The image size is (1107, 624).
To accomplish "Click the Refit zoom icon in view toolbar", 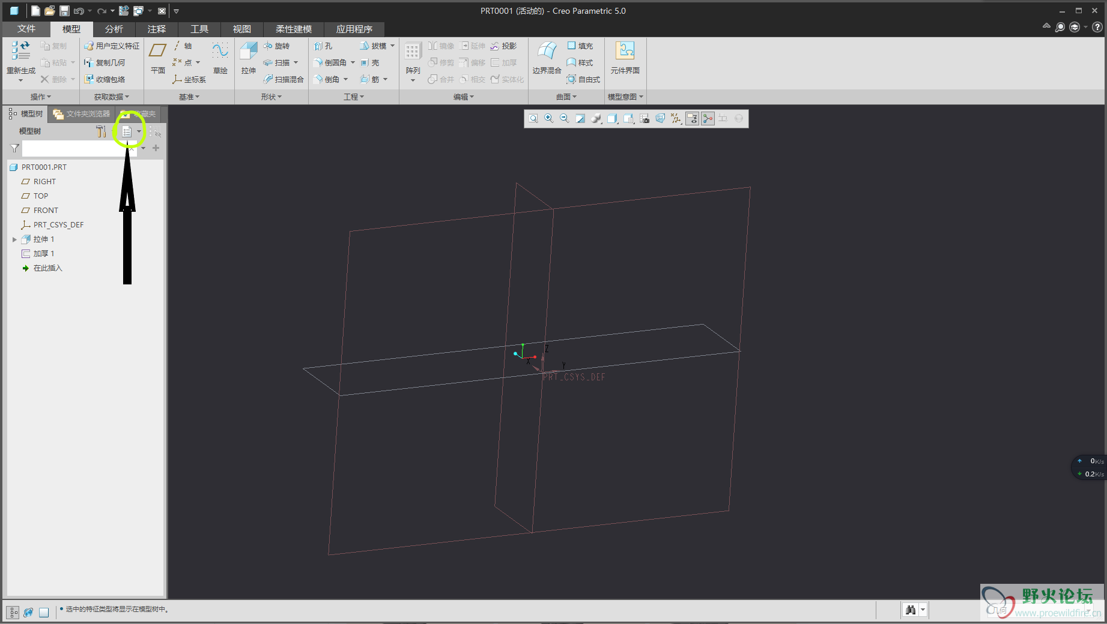I will pyautogui.click(x=533, y=119).
